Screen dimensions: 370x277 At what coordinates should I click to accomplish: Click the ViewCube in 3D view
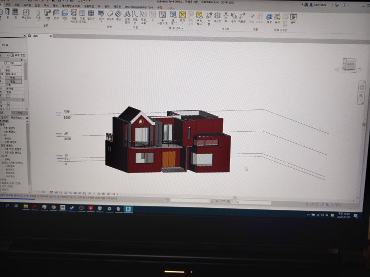pyautogui.click(x=349, y=64)
